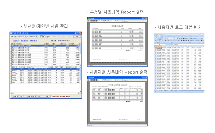The width and height of the screenshot is (215, 133).
Task: Open the Excel Name Box dropdown
Action: tap(166, 44)
